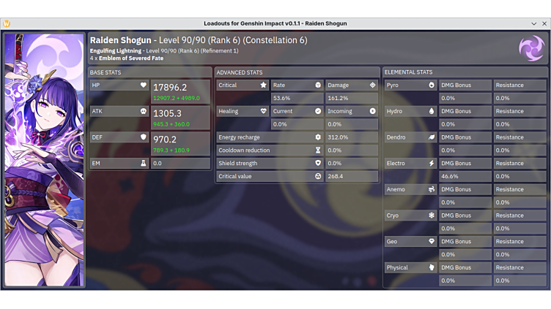The image size is (551, 309).
Task: Click the Critical value field 268.4
Action: pos(352,177)
